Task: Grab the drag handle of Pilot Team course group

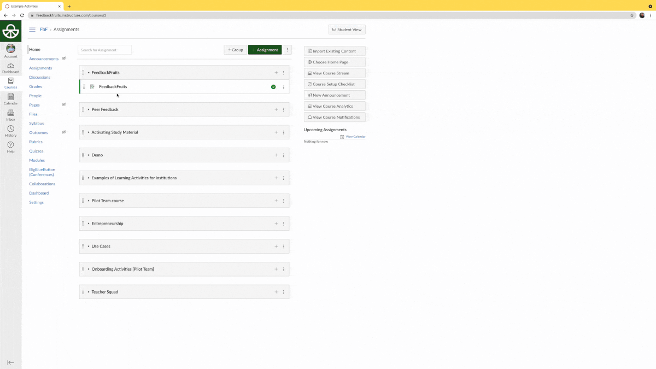Action: point(83,201)
